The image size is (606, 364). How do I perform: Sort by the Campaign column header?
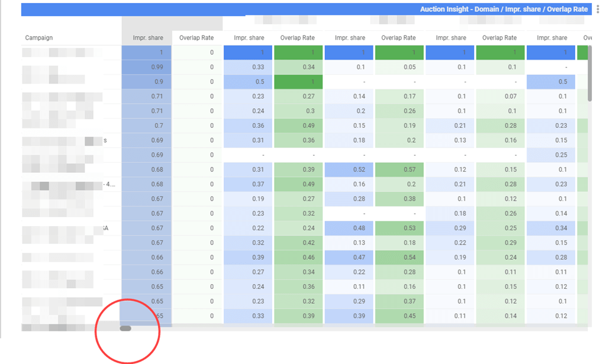(x=39, y=38)
